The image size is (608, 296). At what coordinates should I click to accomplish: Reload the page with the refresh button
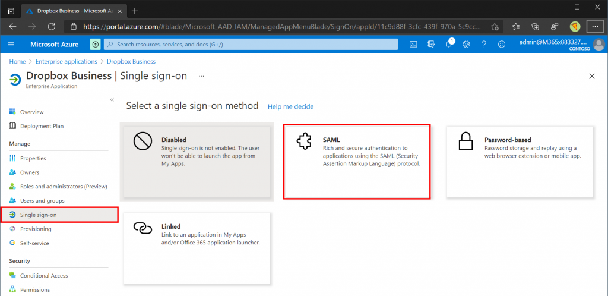tap(52, 26)
